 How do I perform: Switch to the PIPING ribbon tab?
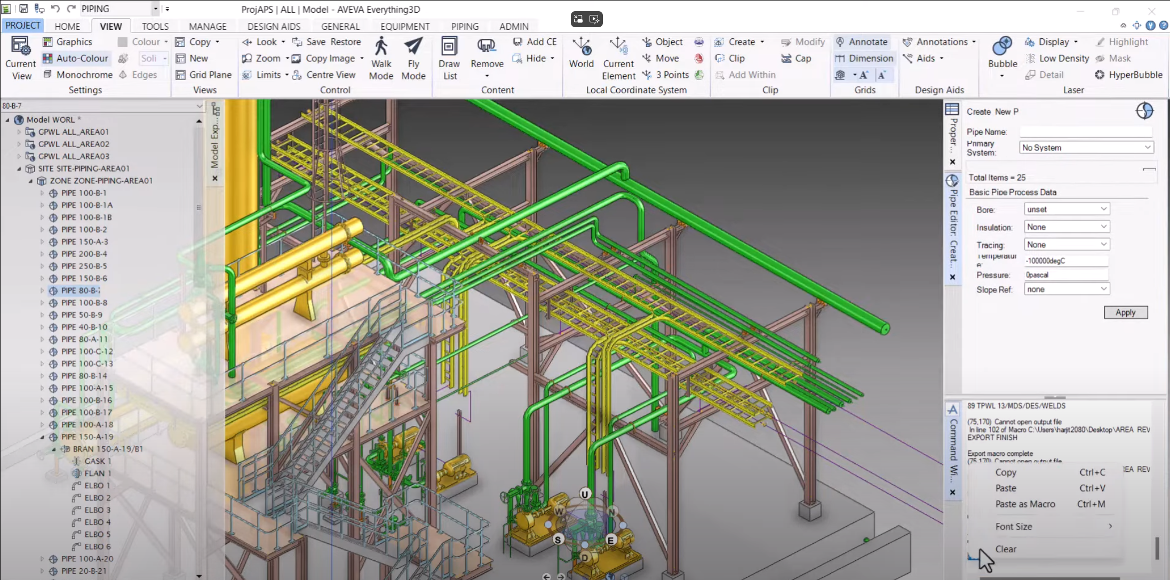coord(464,26)
